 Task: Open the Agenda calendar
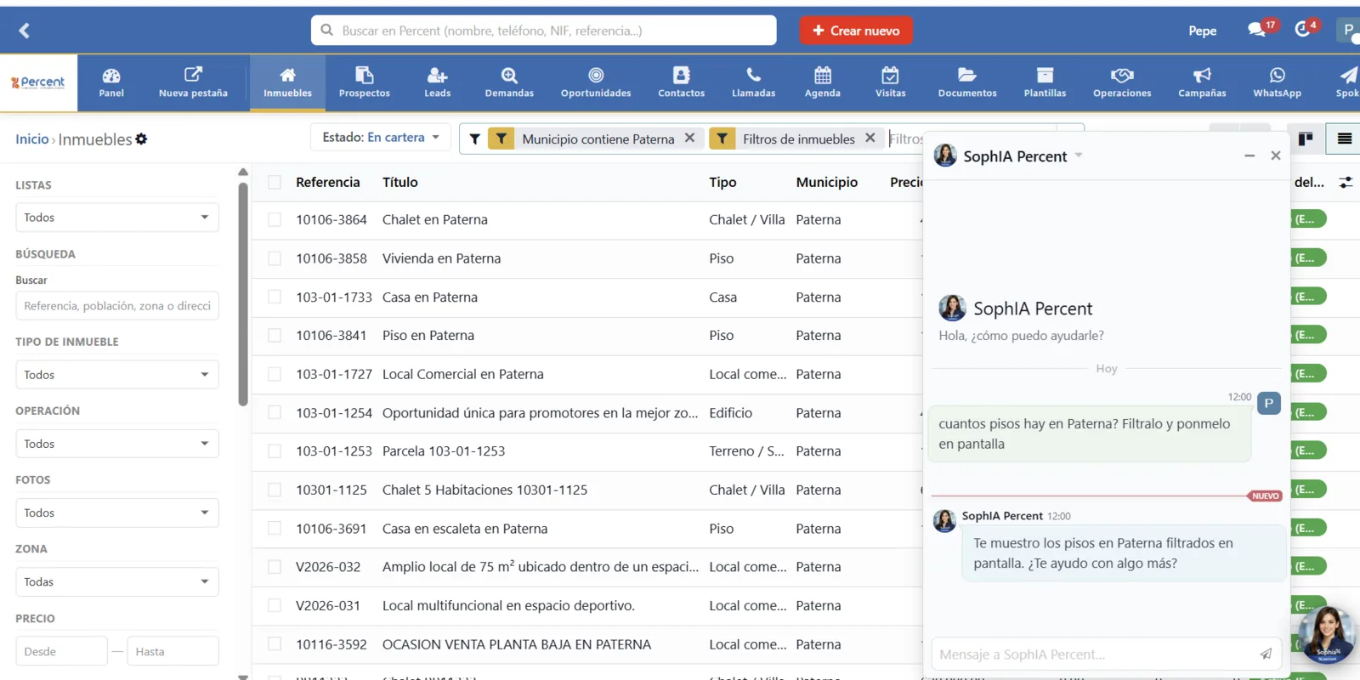coord(823,82)
